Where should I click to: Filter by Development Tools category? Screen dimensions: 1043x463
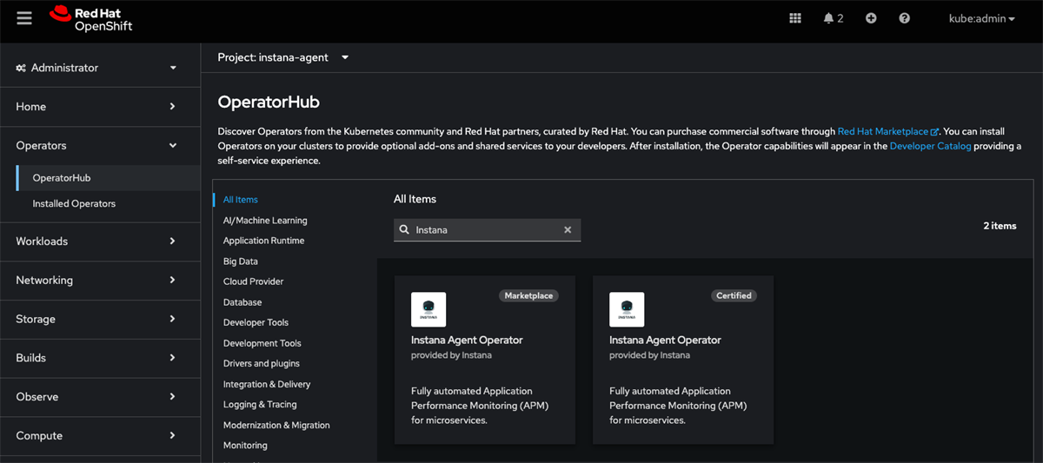[x=262, y=343]
